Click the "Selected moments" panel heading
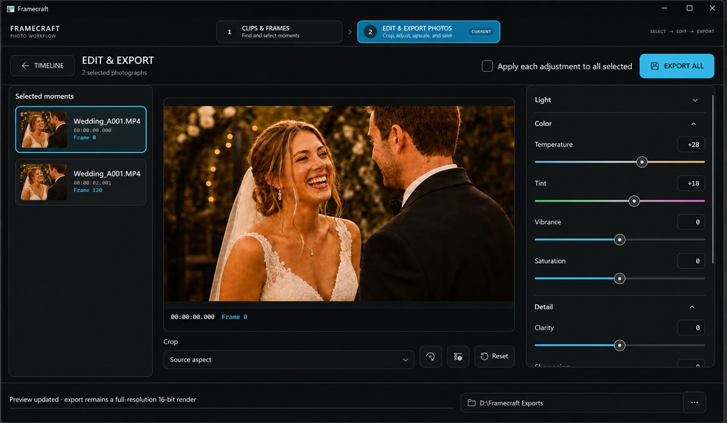The image size is (727, 423). [x=45, y=96]
